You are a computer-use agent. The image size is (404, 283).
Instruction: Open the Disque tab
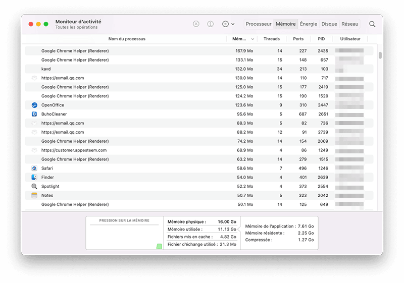point(329,24)
